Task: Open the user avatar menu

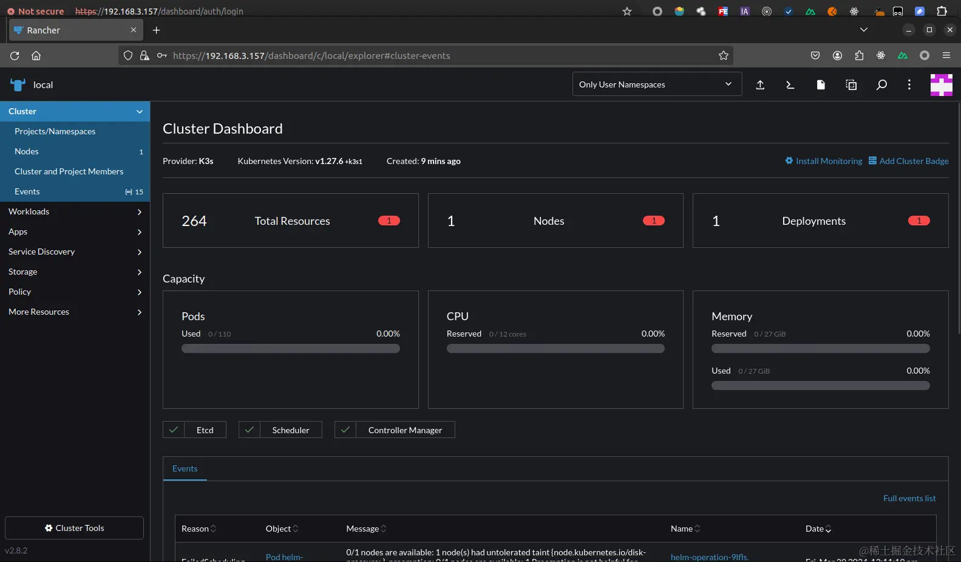Action: click(x=942, y=84)
